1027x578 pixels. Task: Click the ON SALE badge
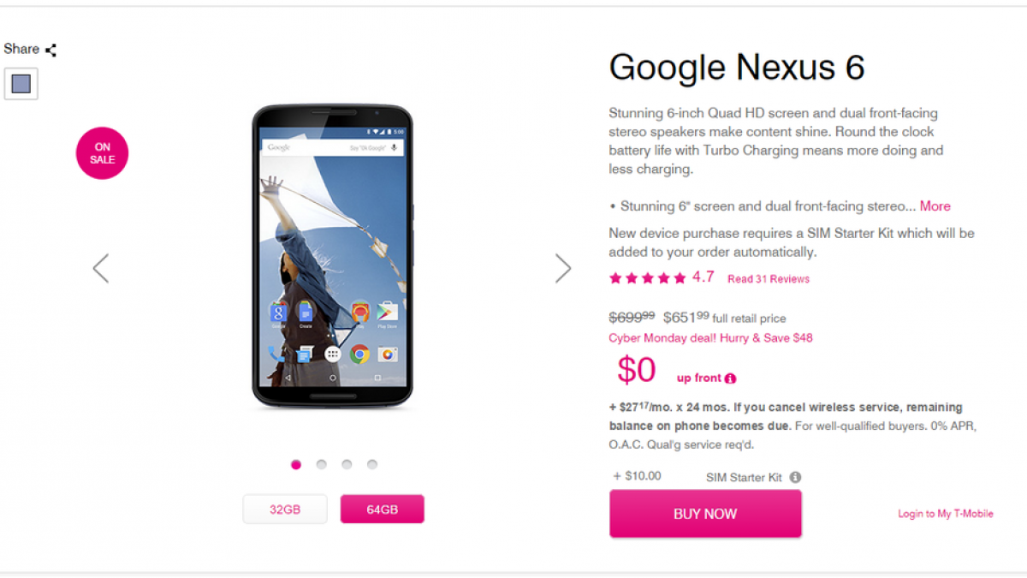pyautogui.click(x=102, y=153)
